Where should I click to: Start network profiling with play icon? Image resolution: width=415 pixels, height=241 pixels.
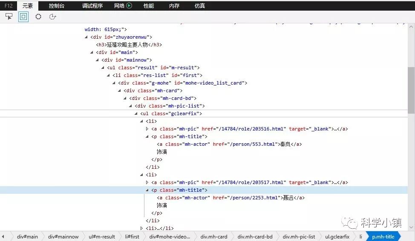[129, 6]
